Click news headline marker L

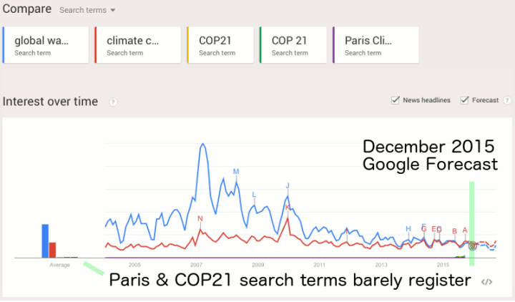pos(254,195)
